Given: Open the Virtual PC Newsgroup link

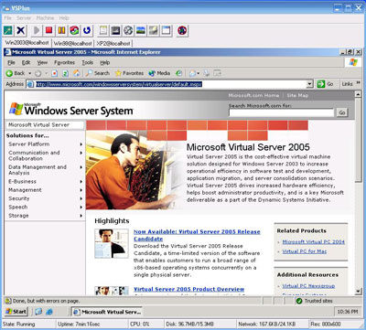Looking at the screenshot, I should point(308,286).
